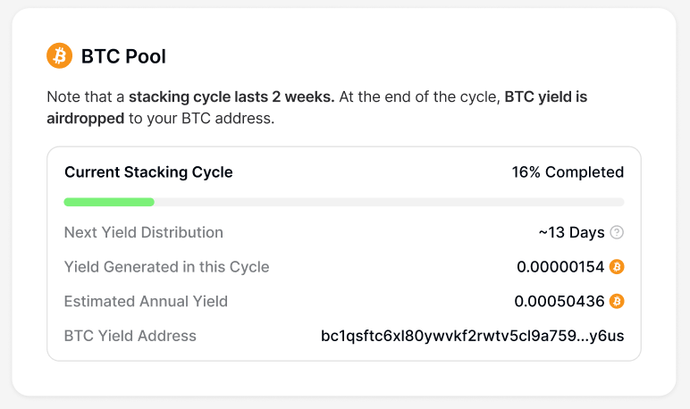This screenshot has width=690, height=409.
Task: Open the help tooltip next to ~13 Days
Action: [x=617, y=232]
